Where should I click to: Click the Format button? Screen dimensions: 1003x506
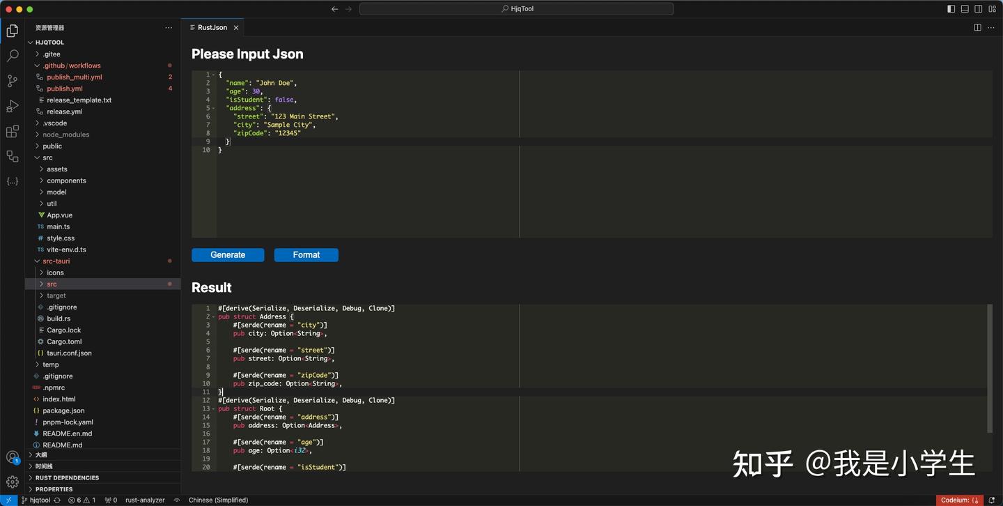pos(306,255)
